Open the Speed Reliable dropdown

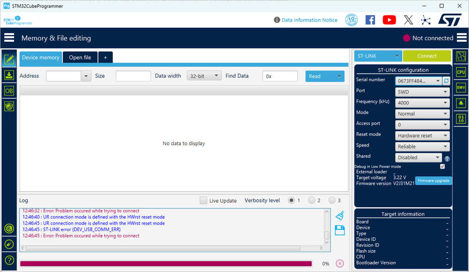(423, 147)
